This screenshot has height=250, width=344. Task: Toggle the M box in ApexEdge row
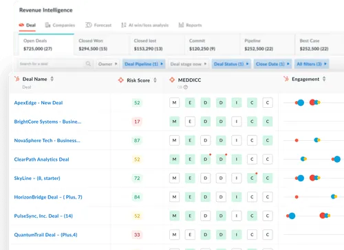[174, 103]
